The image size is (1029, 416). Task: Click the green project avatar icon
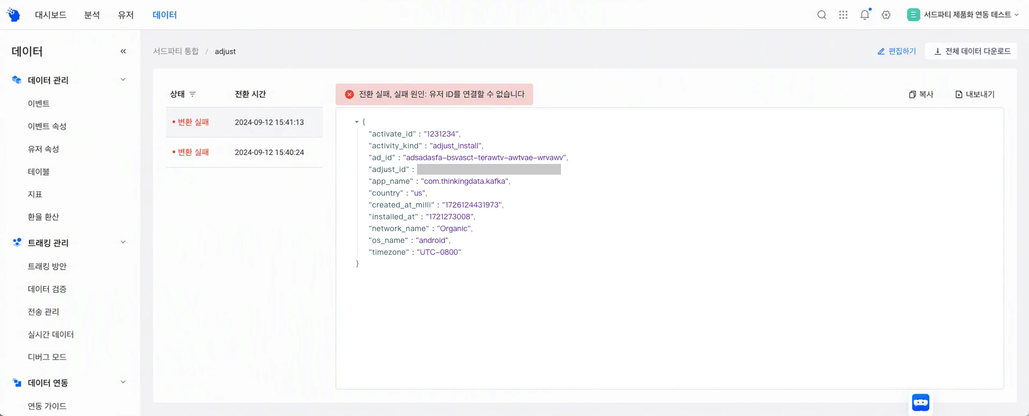click(913, 15)
